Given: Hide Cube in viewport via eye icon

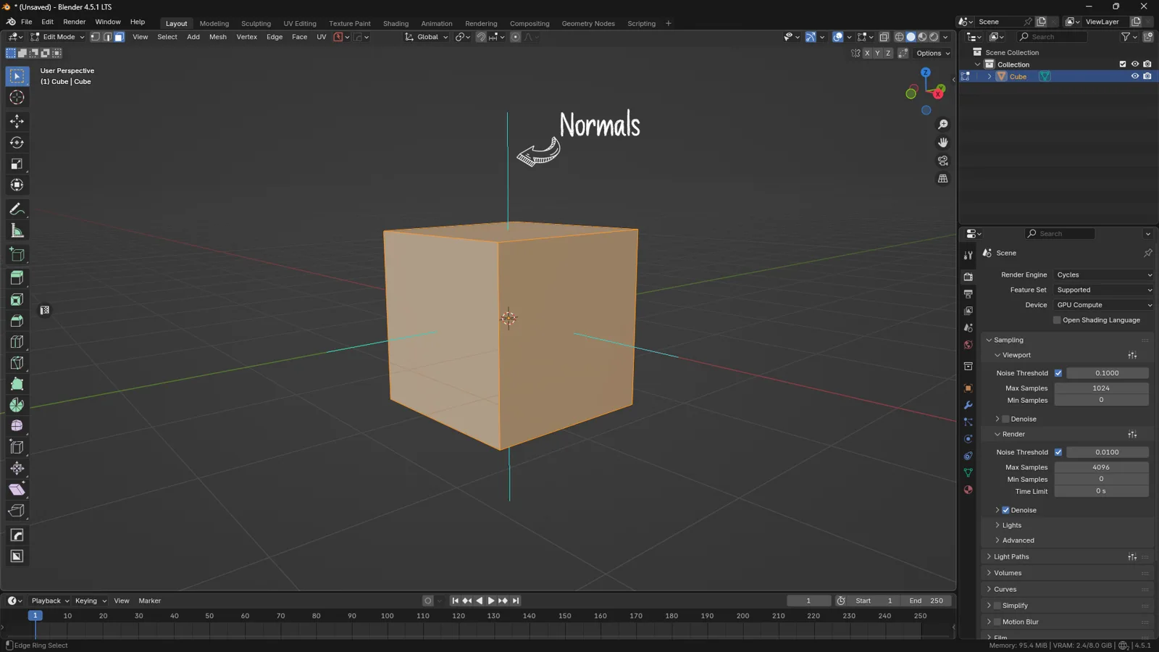Looking at the screenshot, I should tap(1135, 76).
